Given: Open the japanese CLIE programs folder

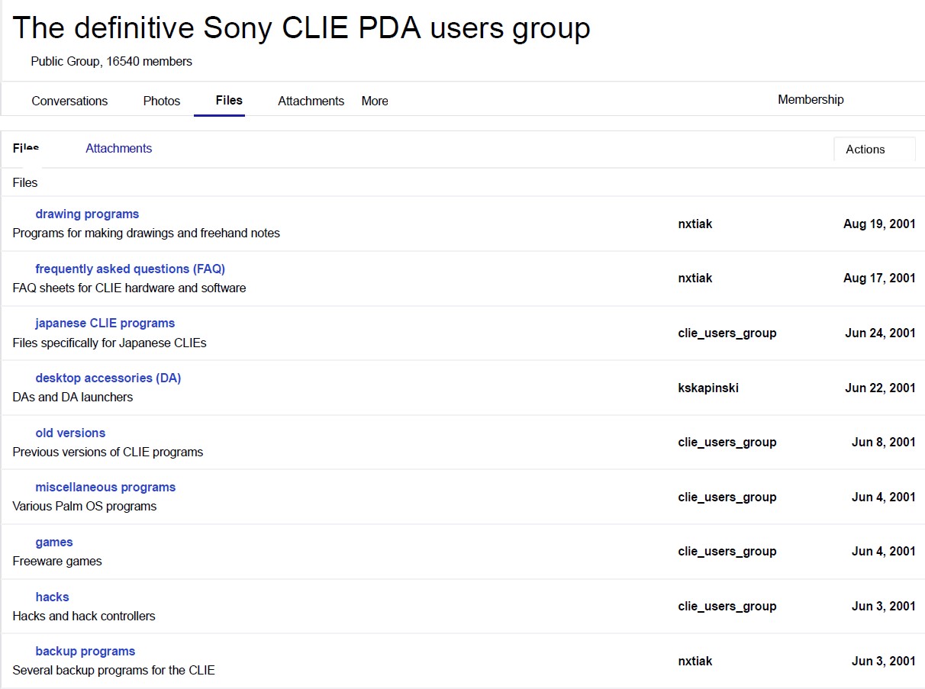Looking at the screenshot, I should tap(104, 323).
